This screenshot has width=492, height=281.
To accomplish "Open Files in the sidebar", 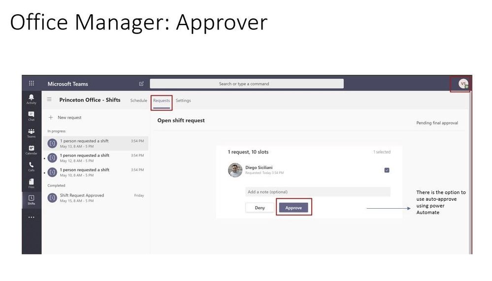I will point(32,184).
